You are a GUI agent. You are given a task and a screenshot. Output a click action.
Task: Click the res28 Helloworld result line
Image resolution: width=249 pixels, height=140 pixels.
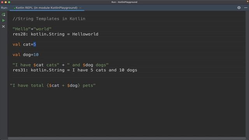[x=55, y=34]
